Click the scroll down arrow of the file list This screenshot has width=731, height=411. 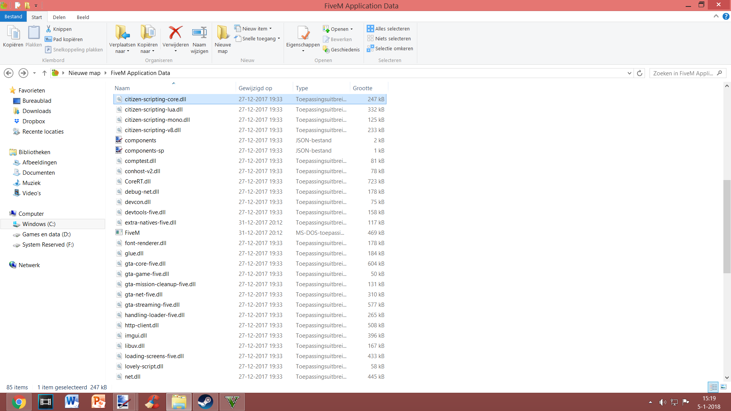(x=727, y=378)
